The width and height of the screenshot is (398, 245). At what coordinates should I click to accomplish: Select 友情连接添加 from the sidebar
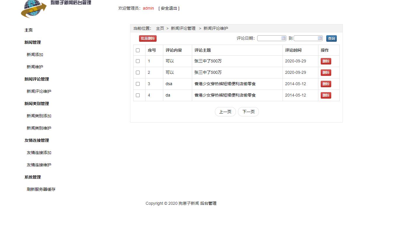[39, 153]
